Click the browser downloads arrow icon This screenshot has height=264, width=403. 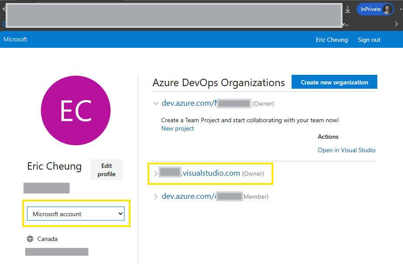347,10
